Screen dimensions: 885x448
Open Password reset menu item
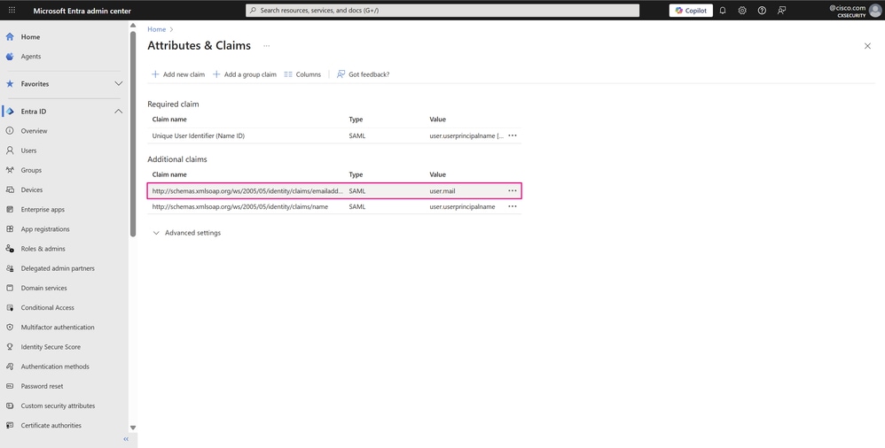42,386
